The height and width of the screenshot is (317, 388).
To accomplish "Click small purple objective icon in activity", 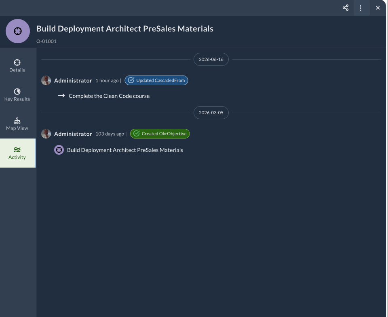I will (x=59, y=150).
